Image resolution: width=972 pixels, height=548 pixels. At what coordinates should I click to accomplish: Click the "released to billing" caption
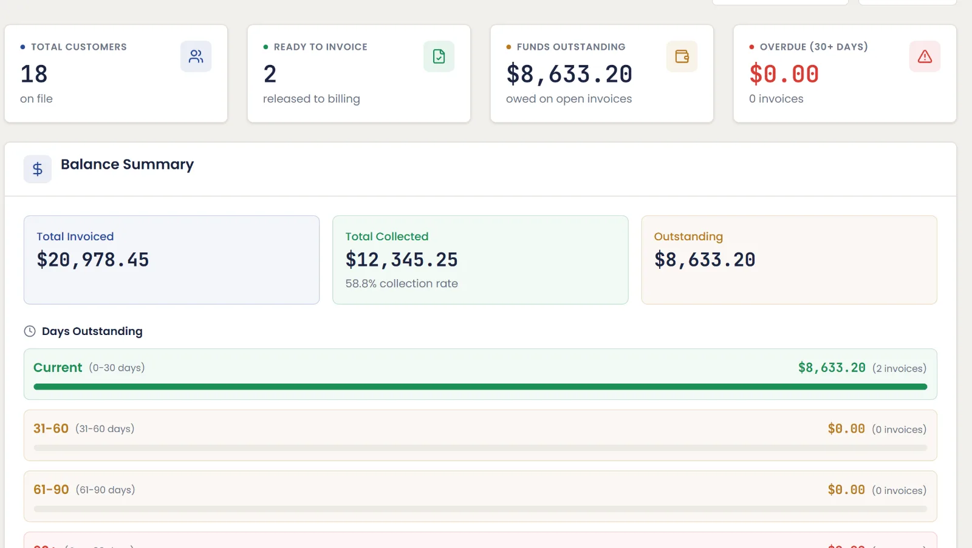pos(312,99)
